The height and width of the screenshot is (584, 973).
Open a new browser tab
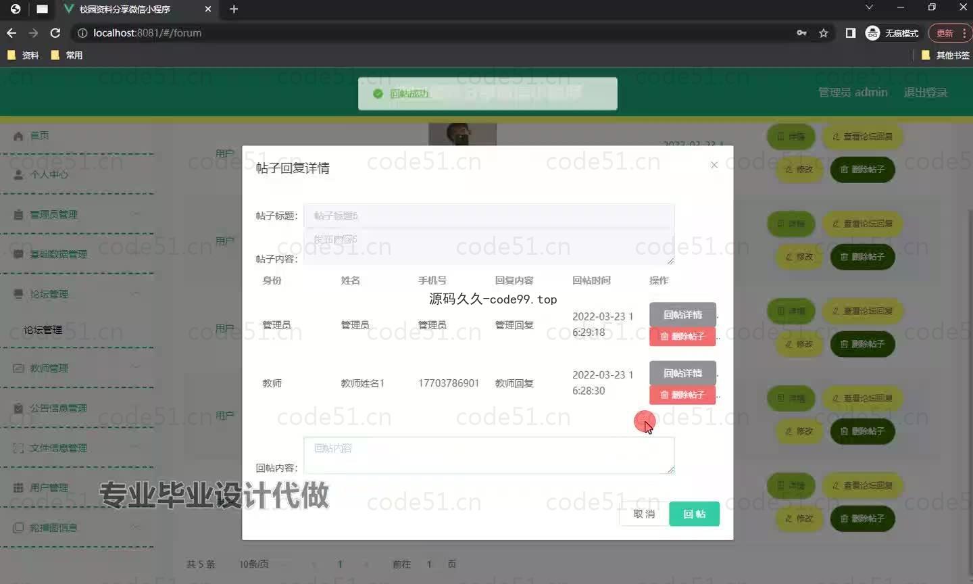click(x=234, y=9)
